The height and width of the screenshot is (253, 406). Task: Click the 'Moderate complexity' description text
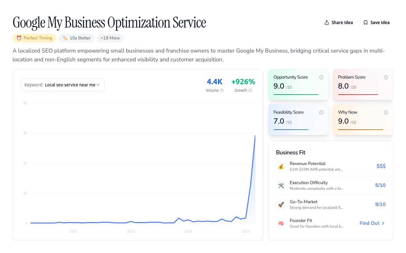coord(317,188)
